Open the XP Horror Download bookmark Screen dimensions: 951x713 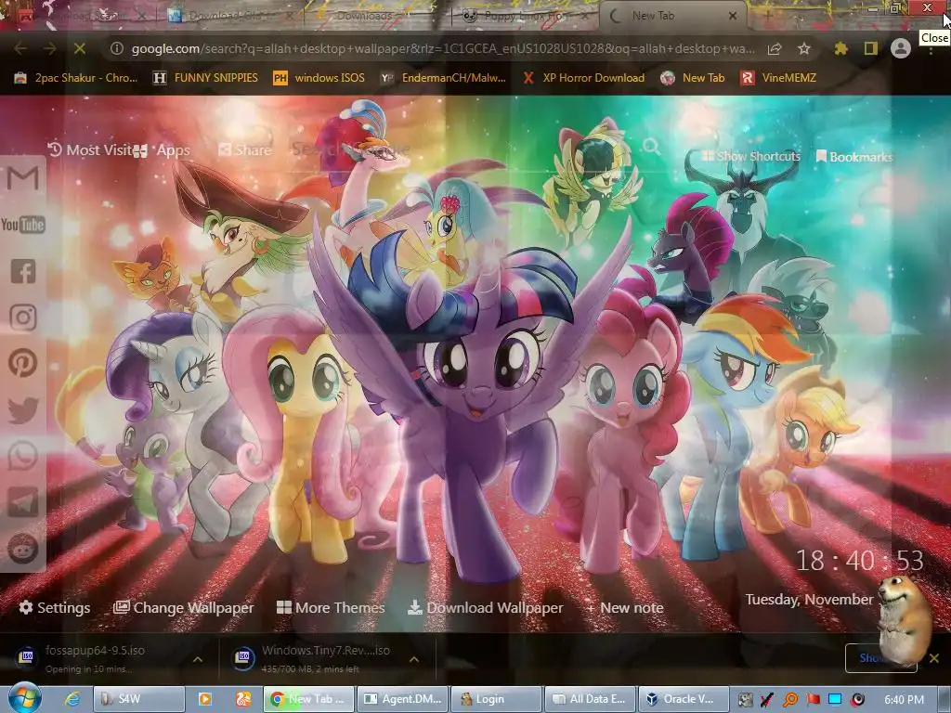click(x=583, y=78)
